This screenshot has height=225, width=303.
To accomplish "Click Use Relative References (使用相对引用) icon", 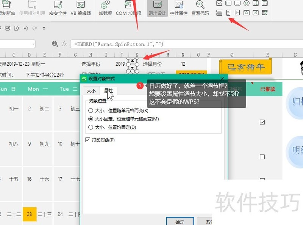I will click(x=32, y=5).
